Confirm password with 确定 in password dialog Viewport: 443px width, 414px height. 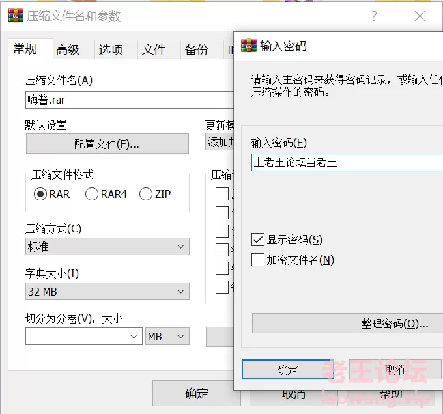point(288,370)
